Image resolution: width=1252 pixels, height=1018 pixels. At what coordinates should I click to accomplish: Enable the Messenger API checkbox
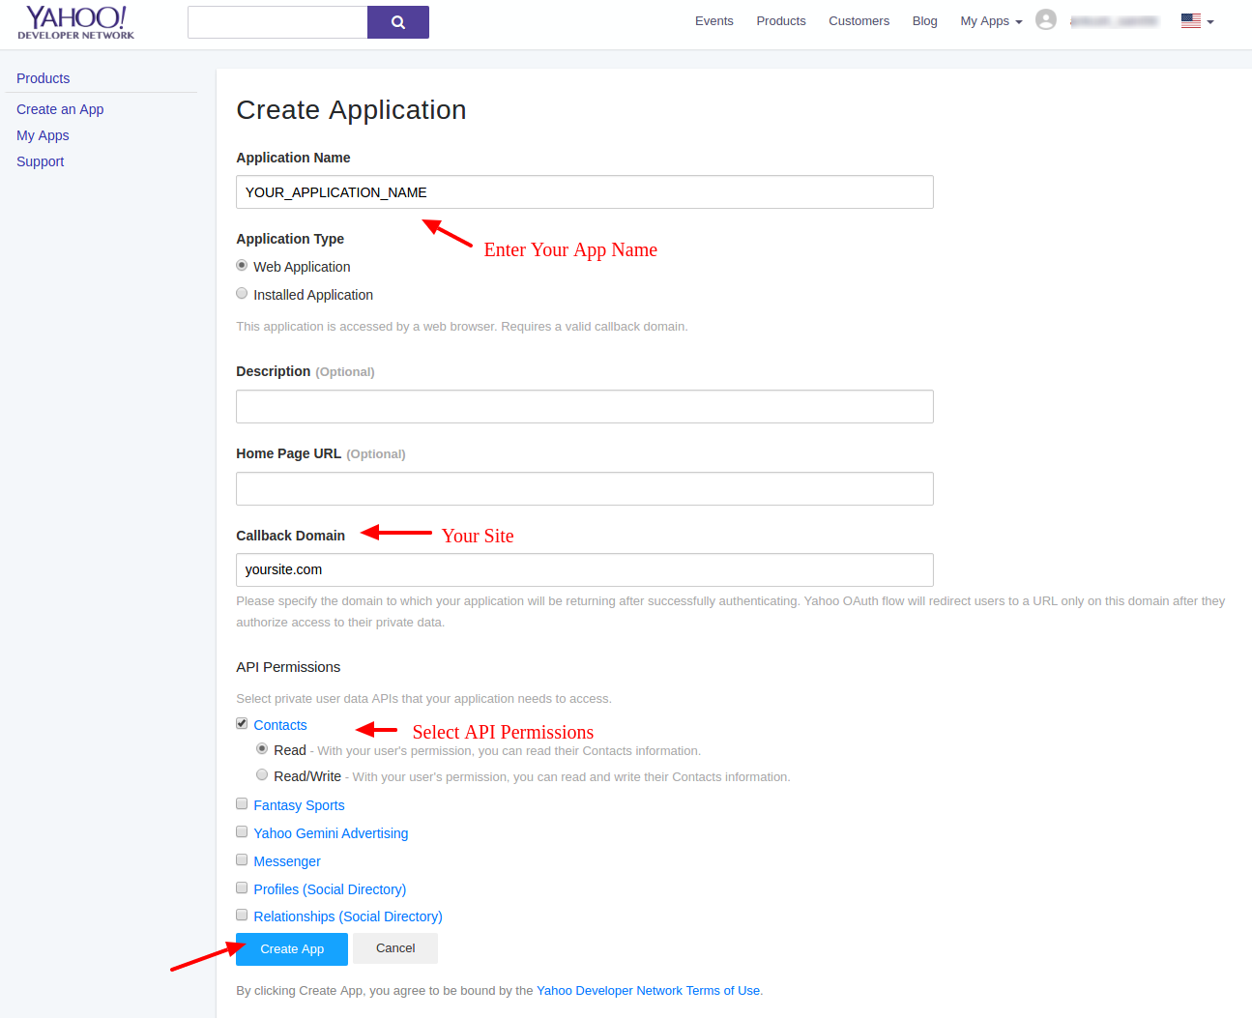242,860
